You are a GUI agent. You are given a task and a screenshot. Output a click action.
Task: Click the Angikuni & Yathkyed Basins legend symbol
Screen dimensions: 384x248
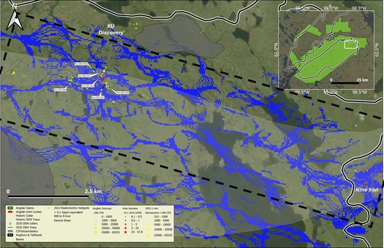point(9,234)
